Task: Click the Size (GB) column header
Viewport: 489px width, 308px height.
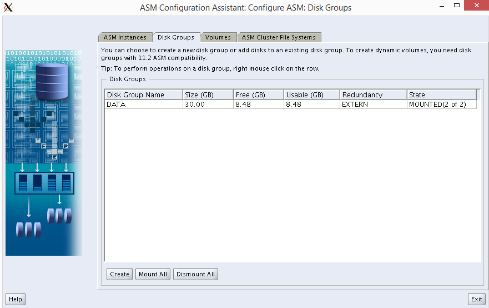Action: click(208, 95)
